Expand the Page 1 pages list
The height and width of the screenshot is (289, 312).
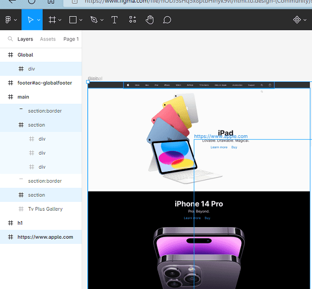point(71,39)
